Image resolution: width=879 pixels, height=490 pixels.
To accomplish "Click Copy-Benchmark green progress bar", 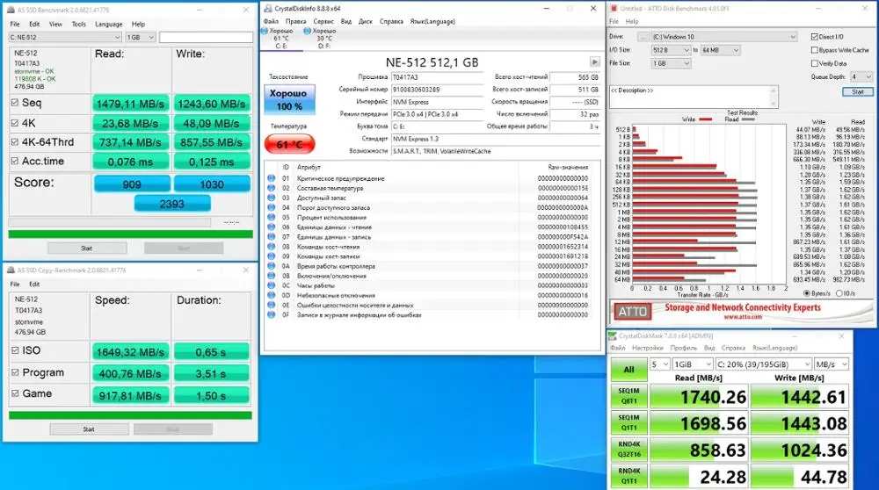I will pos(131,415).
